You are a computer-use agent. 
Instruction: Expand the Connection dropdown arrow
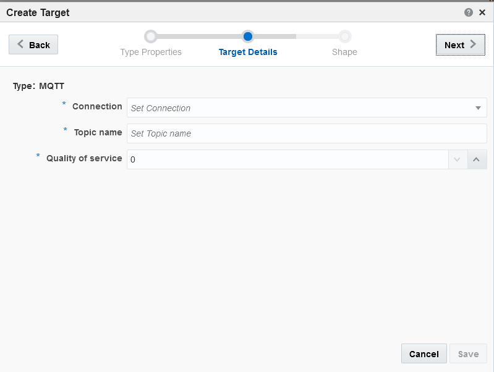(478, 108)
